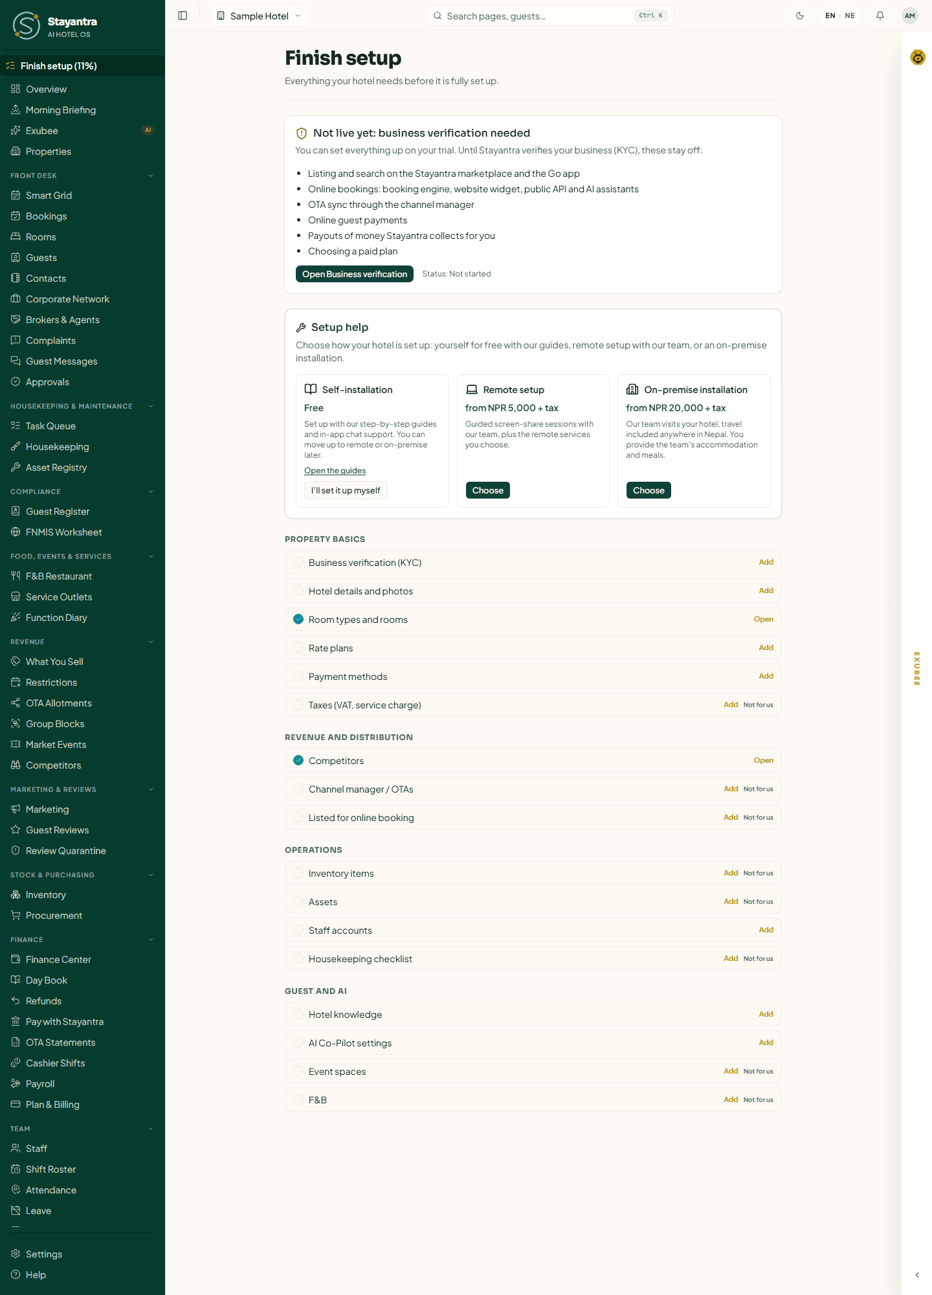
Task: Click the FNMIS Worksheet globe icon
Action: [x=16, y=532]
